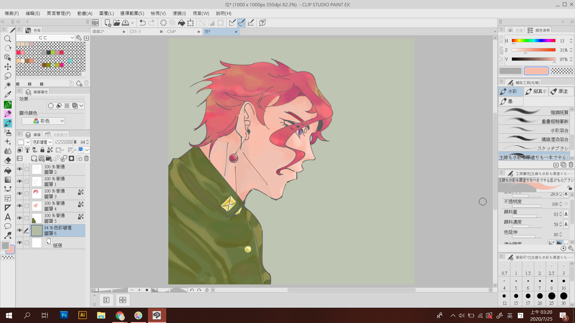Click the zoom percentage field 82.3
575x323 pixels.
click(x=101, y=290)
